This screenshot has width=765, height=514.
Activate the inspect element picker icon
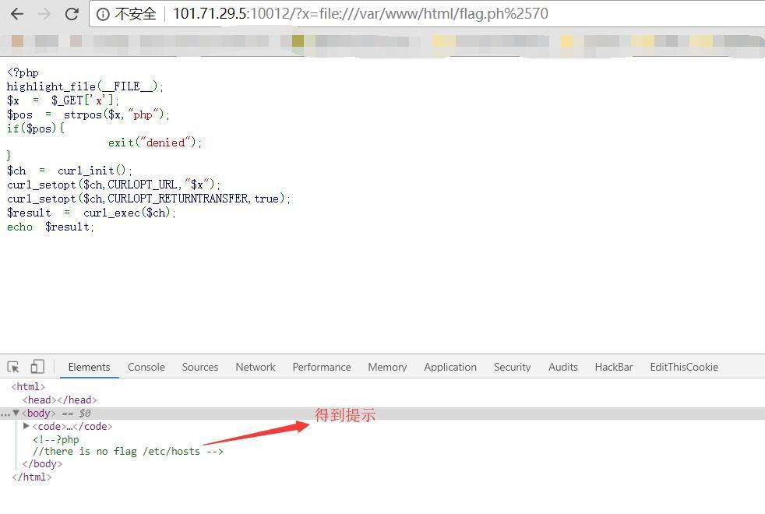point(13,367)
